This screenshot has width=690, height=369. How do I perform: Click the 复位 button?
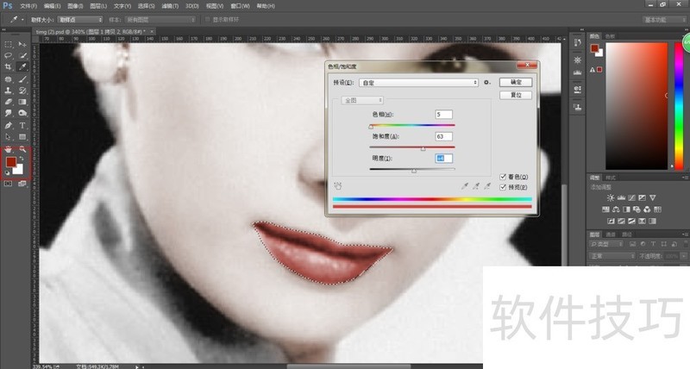click(516, 95)
